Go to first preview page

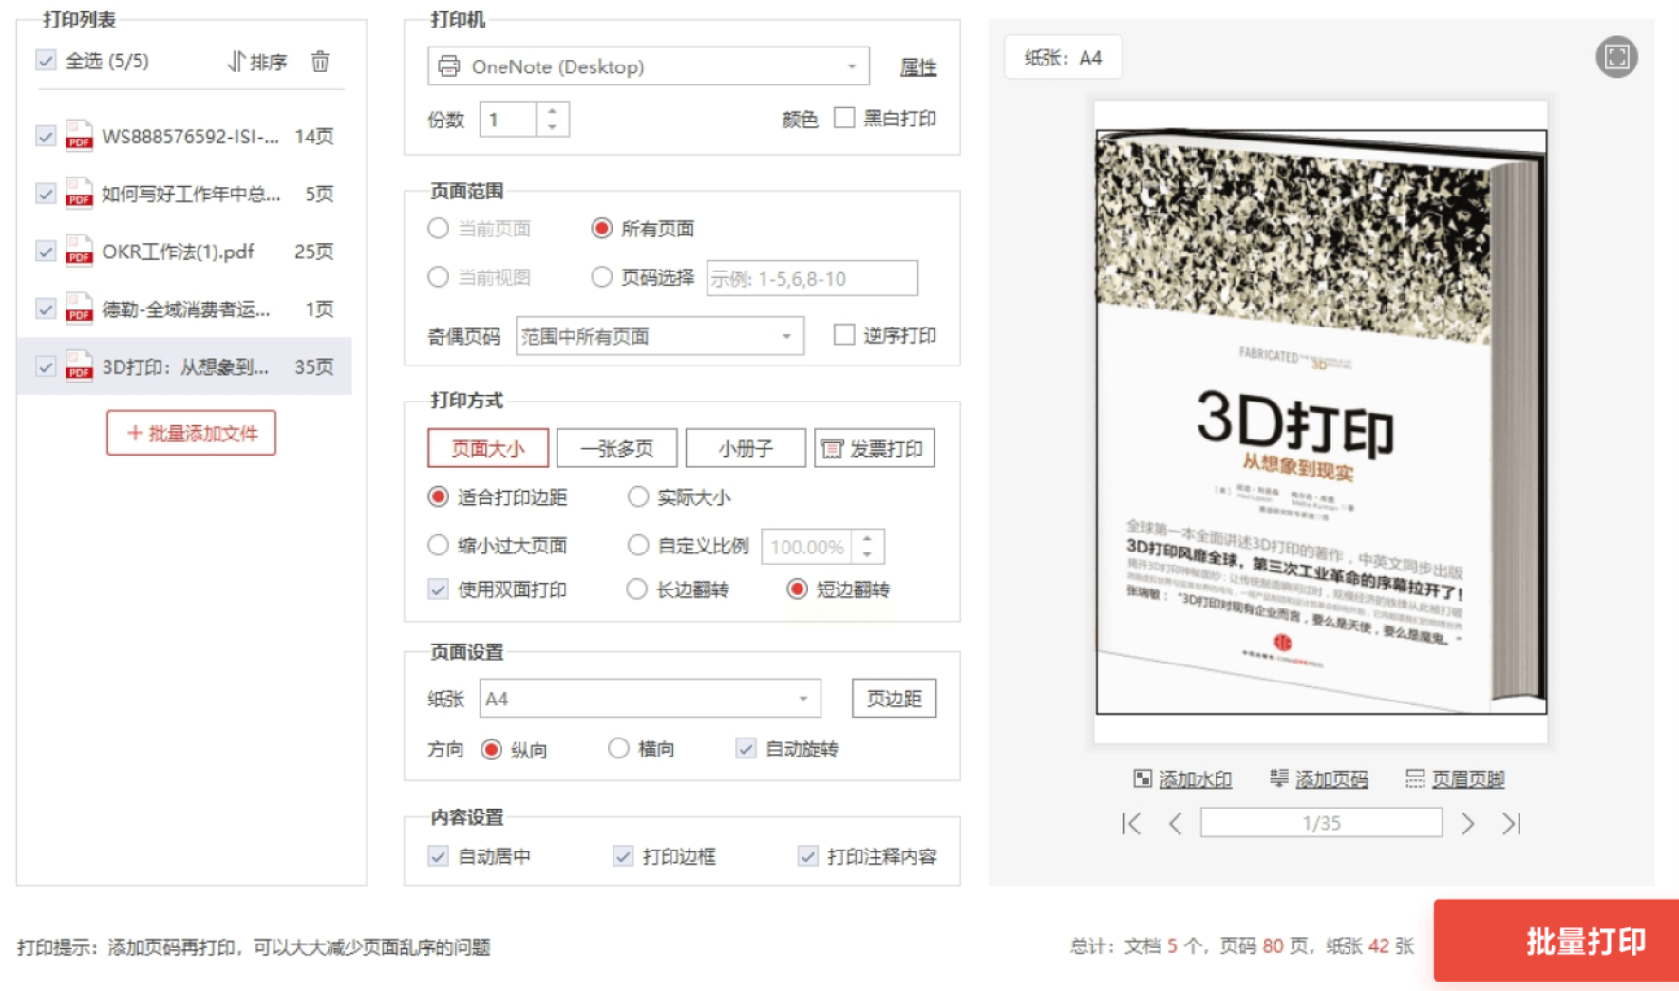click(1131, 823)
